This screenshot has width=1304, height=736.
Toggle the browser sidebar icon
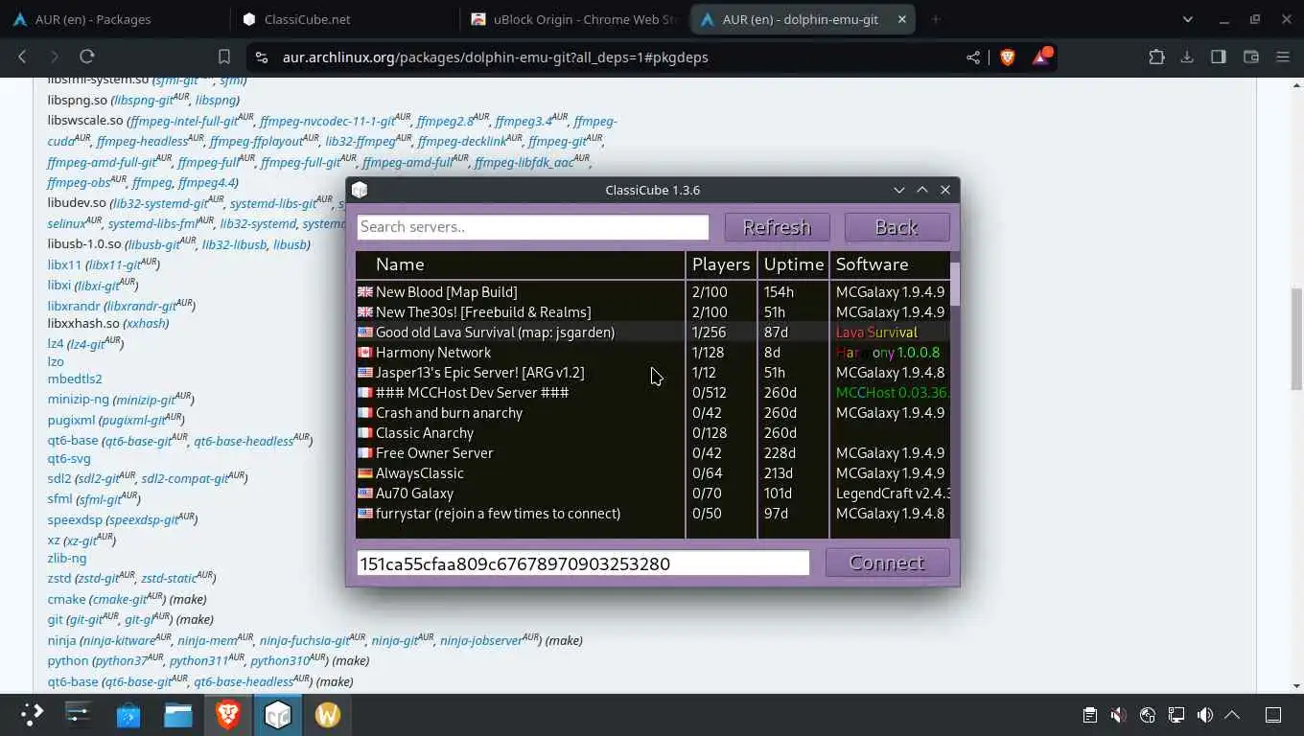[x=1219, y=57]
